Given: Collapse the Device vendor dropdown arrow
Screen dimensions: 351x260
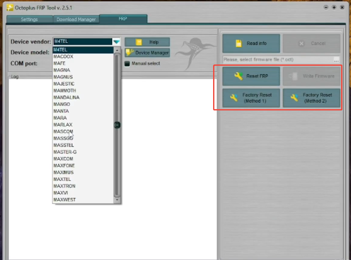Looking at the screenshot, I should (x=116, y=42).
